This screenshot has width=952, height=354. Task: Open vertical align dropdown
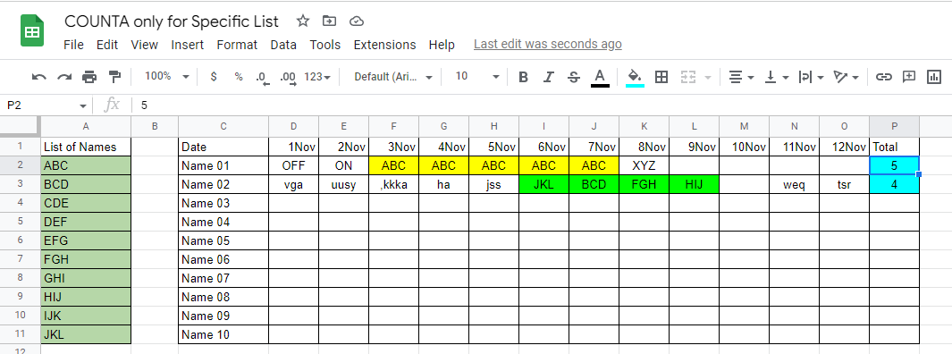(776, 77)
